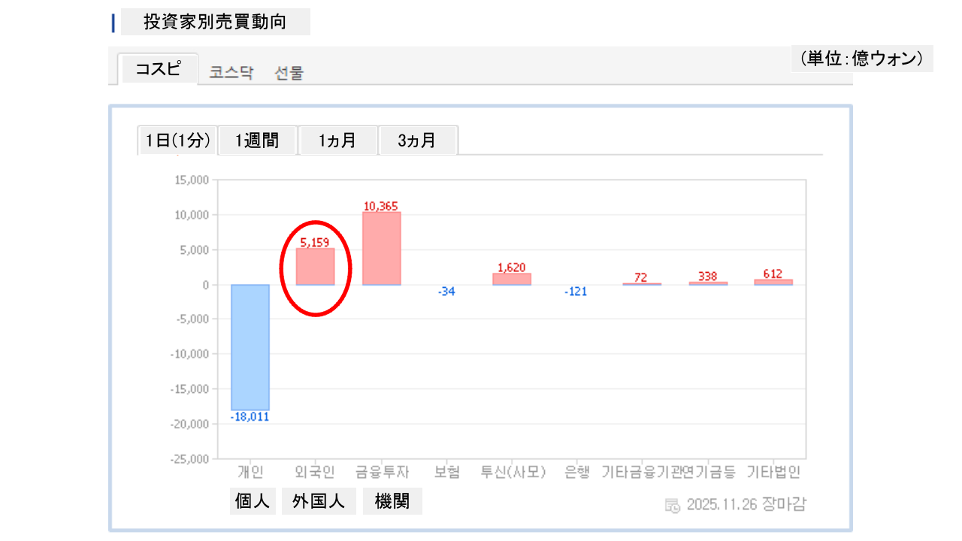The height and width of the screenshot is (541, 962).
Task: Click the clock icon beside 2025.11.26 date
Action: (x=673, y=505)
